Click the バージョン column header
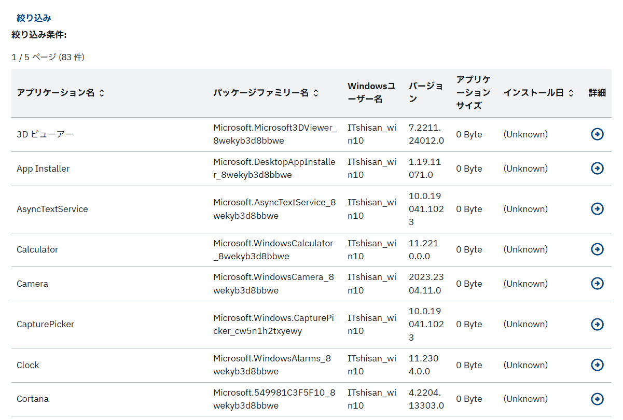This screenshot has height=420, width=623. (426, 92)
